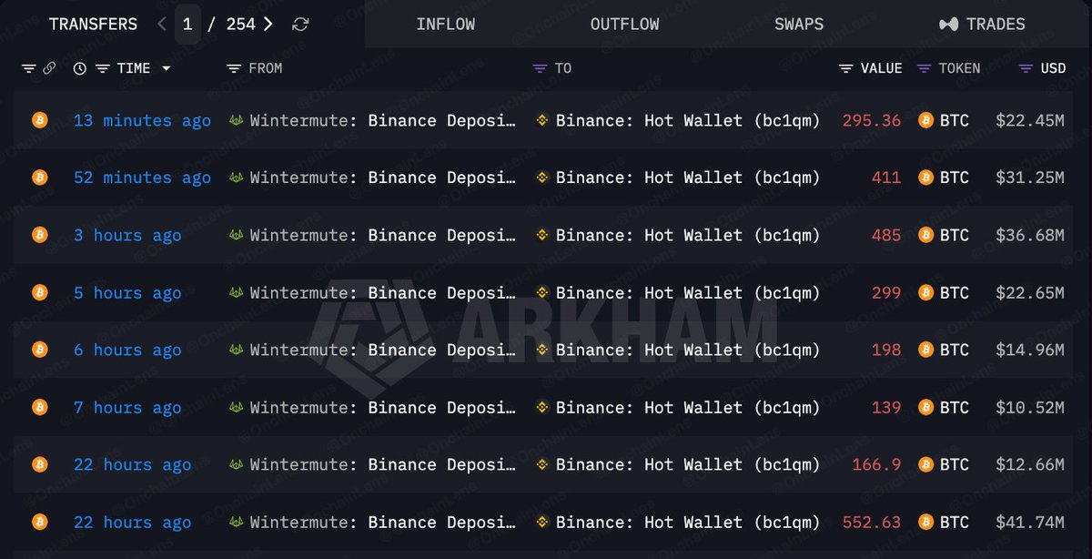
Task: Click Wintermute sender in the 485 BTC row
Action: pyautogui.click(x=372, y=235)
